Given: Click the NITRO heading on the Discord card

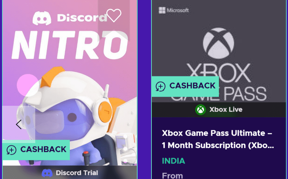Looking at the screenshot, I should (x=70, y=45).
